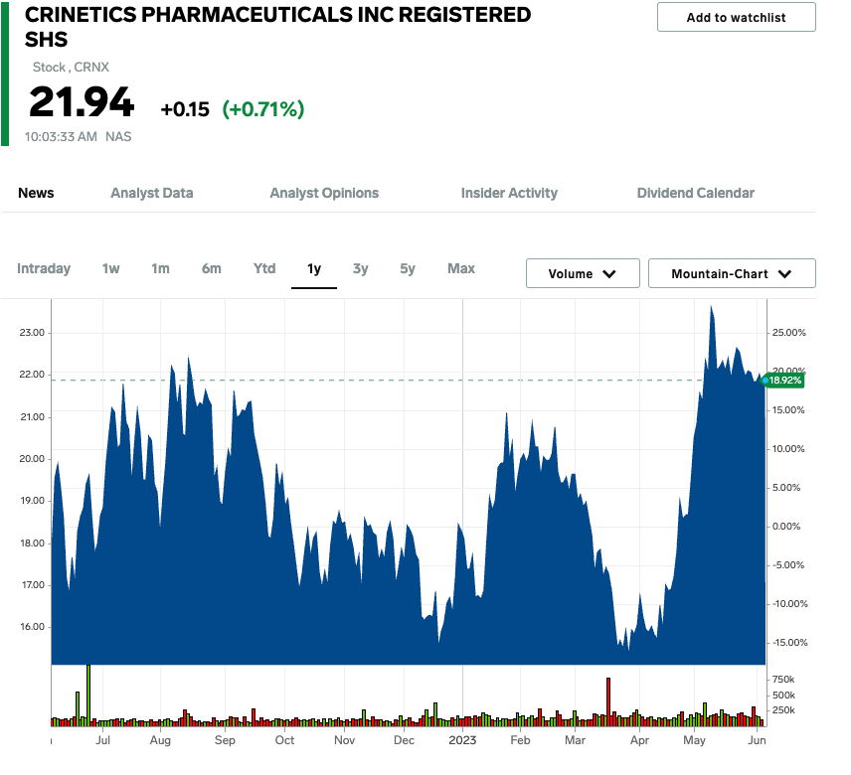Viewport: 851px width, 775px height.
Task: Open the Dividend Calendar tab
Action: coord(696,193)
